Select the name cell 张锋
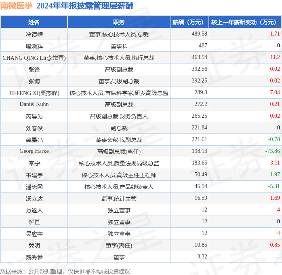 (34, 70)
